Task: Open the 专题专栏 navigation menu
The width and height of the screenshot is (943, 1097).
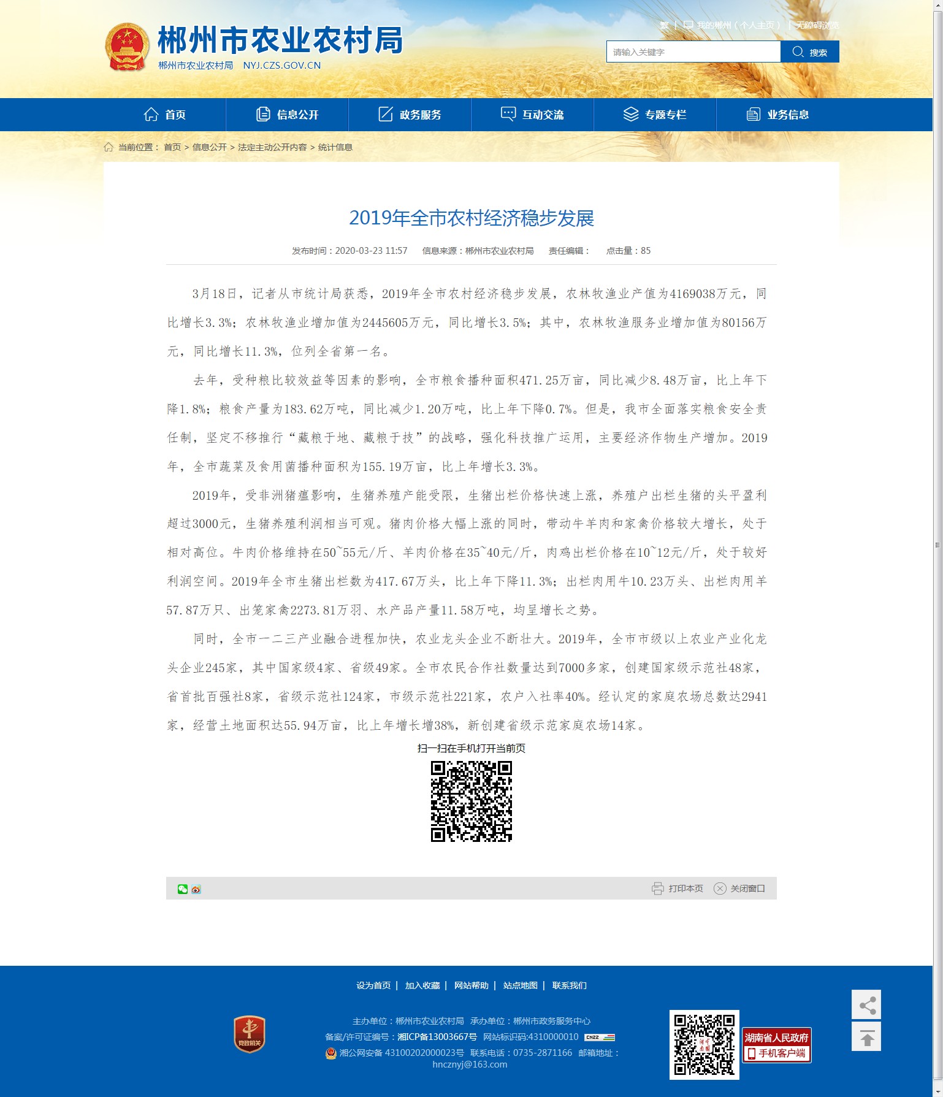Action: click(x=655, y=115)
